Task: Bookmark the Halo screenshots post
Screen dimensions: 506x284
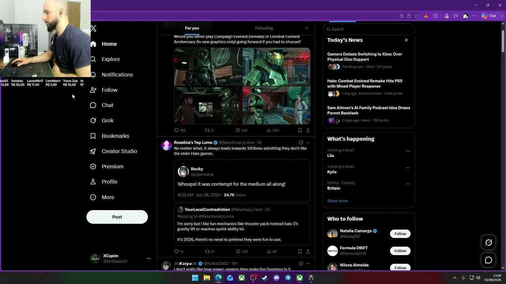Action: (x=300, y=130)
